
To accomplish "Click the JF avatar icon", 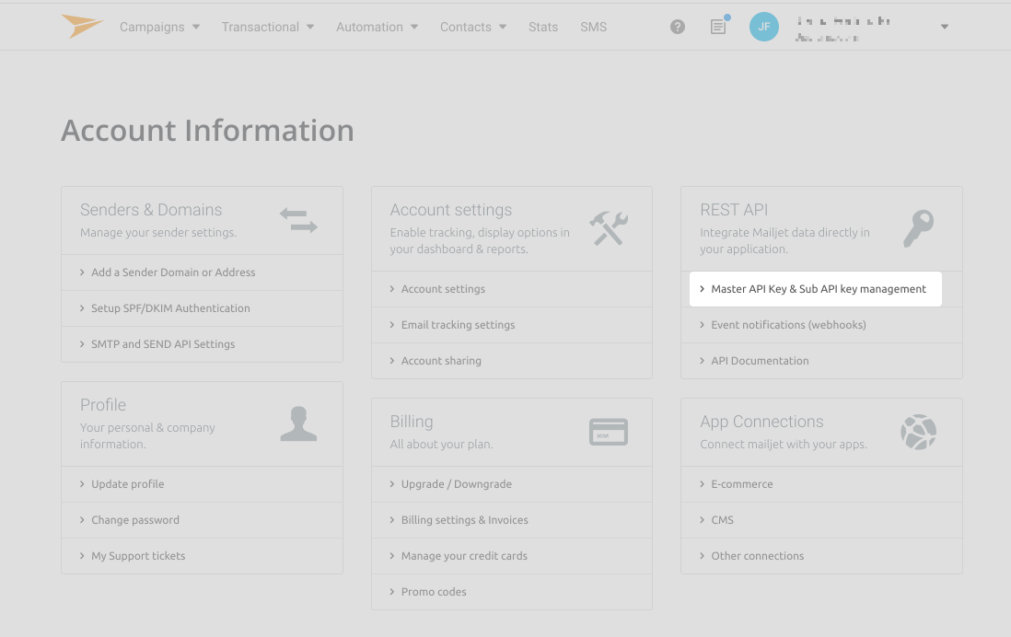I will (763, 27).
